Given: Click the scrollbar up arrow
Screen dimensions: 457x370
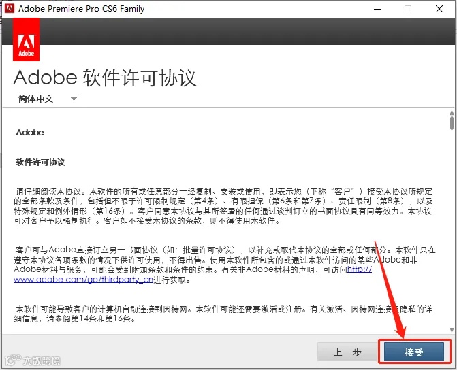Looking at the screenshot, I should coord(452,112).
